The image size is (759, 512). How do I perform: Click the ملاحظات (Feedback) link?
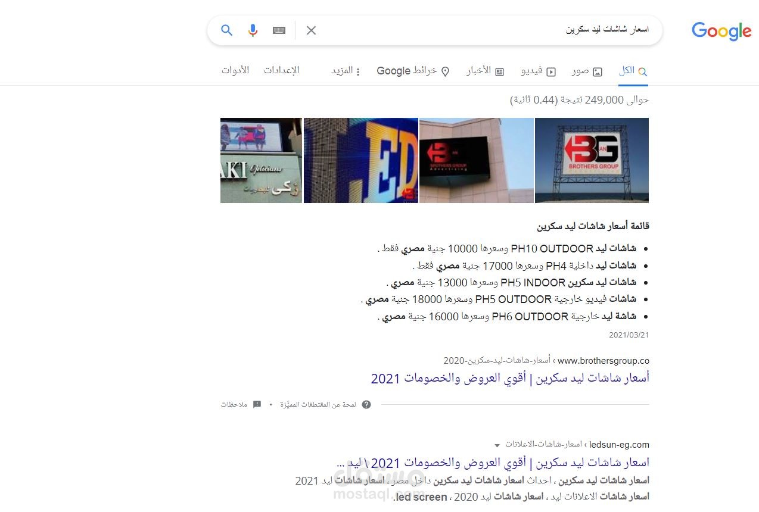tap(234, 405)
